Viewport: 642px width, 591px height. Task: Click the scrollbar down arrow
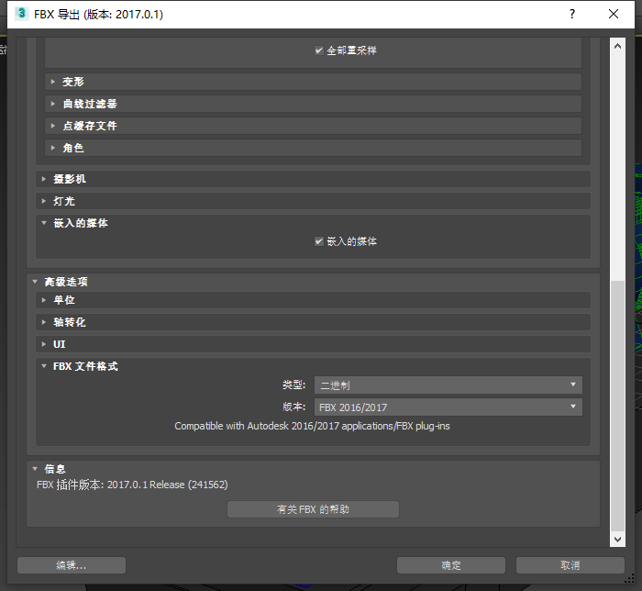(617, 539)
